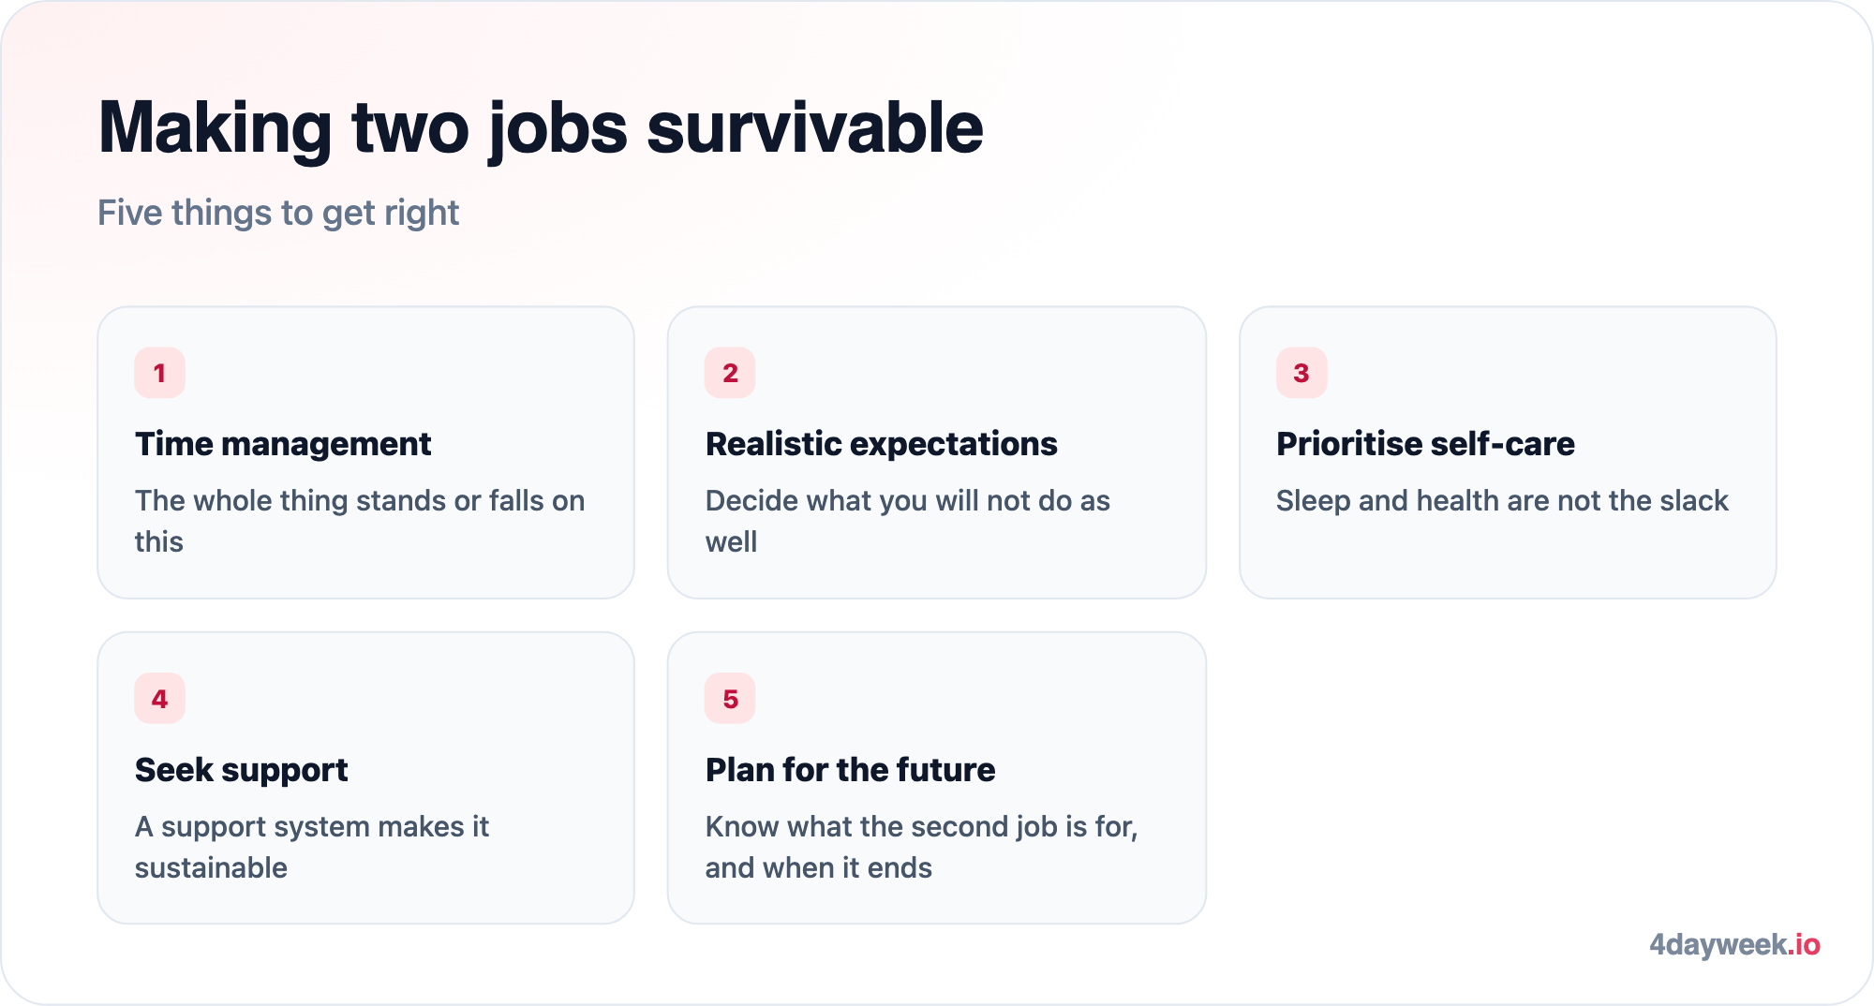Click the main title 'Making two jobs survivable'

(x=541, y=128)
